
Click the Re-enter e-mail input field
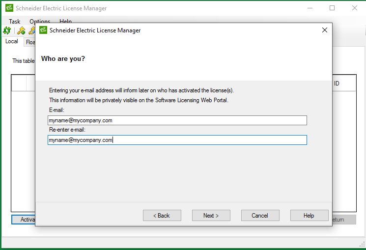click(177, 140)
